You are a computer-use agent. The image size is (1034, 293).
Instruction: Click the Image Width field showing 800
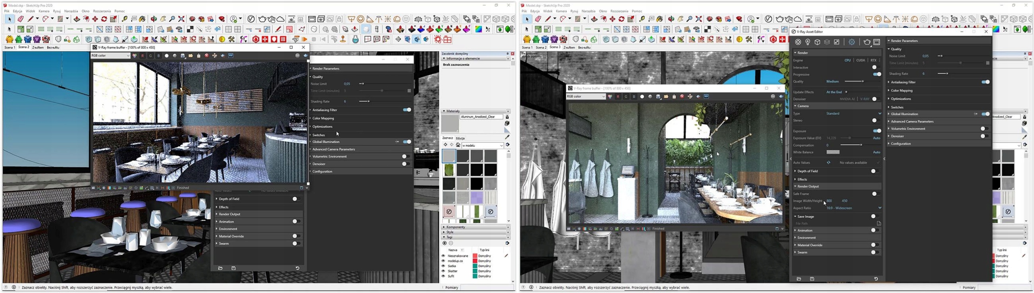tap(829, 201)
